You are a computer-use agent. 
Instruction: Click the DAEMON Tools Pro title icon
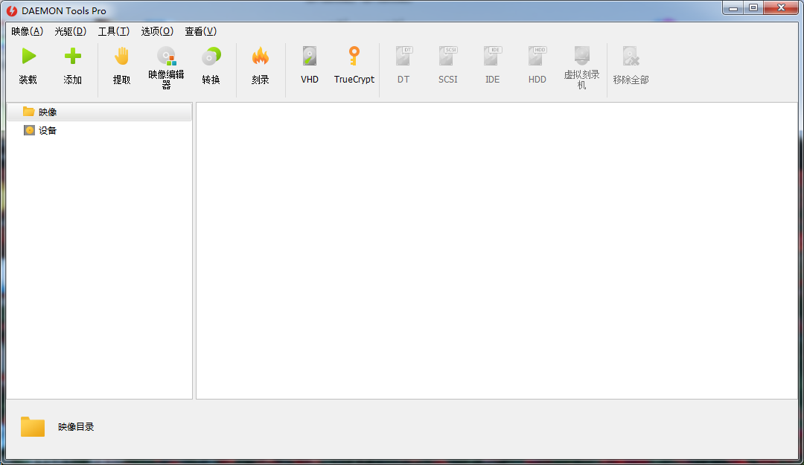point(12,10)
